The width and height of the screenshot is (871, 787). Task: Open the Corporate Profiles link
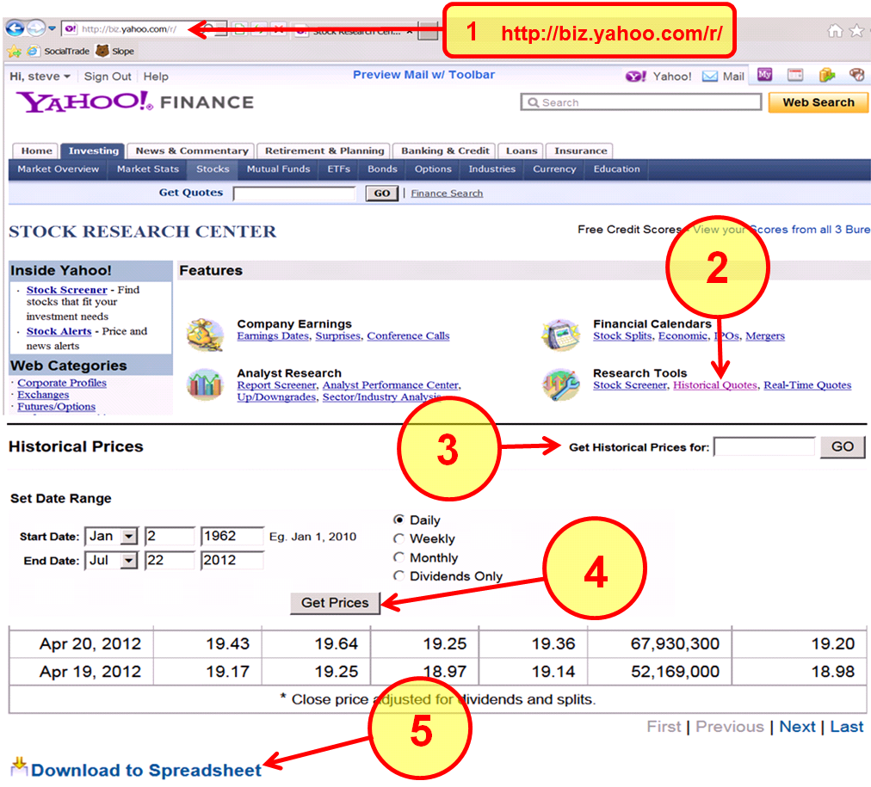click(62, 383)
